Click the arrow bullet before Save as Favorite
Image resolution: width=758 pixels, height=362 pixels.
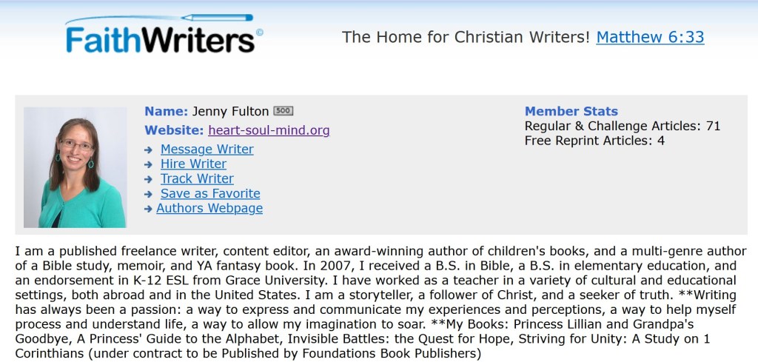(149, 195)
